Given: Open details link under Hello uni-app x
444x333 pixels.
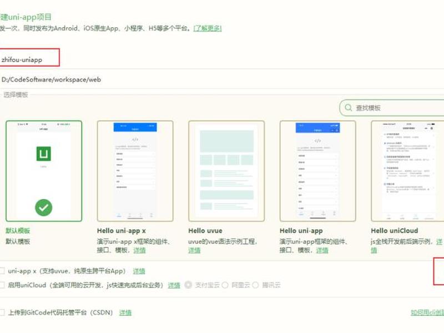Looking at the screenshot, I should (x=139, y=250).
